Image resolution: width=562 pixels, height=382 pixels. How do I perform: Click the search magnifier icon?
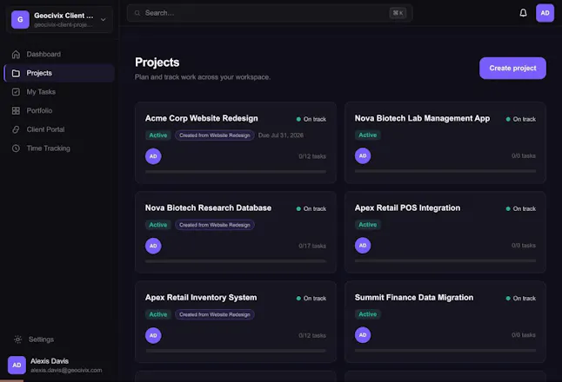pos(137,13)
